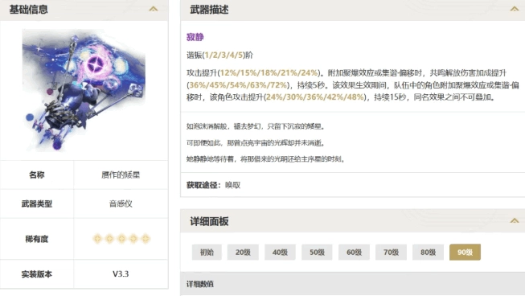Image resolution: width=525 pixels, height=296 pixels.
Task: Click the lore line beginning 可即便如此
Action: [256, 143]
